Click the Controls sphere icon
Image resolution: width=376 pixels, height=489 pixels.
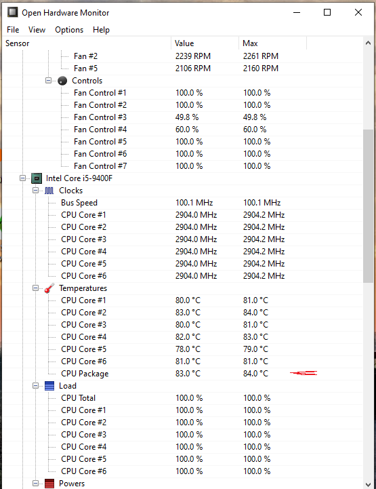coord(62,81)
